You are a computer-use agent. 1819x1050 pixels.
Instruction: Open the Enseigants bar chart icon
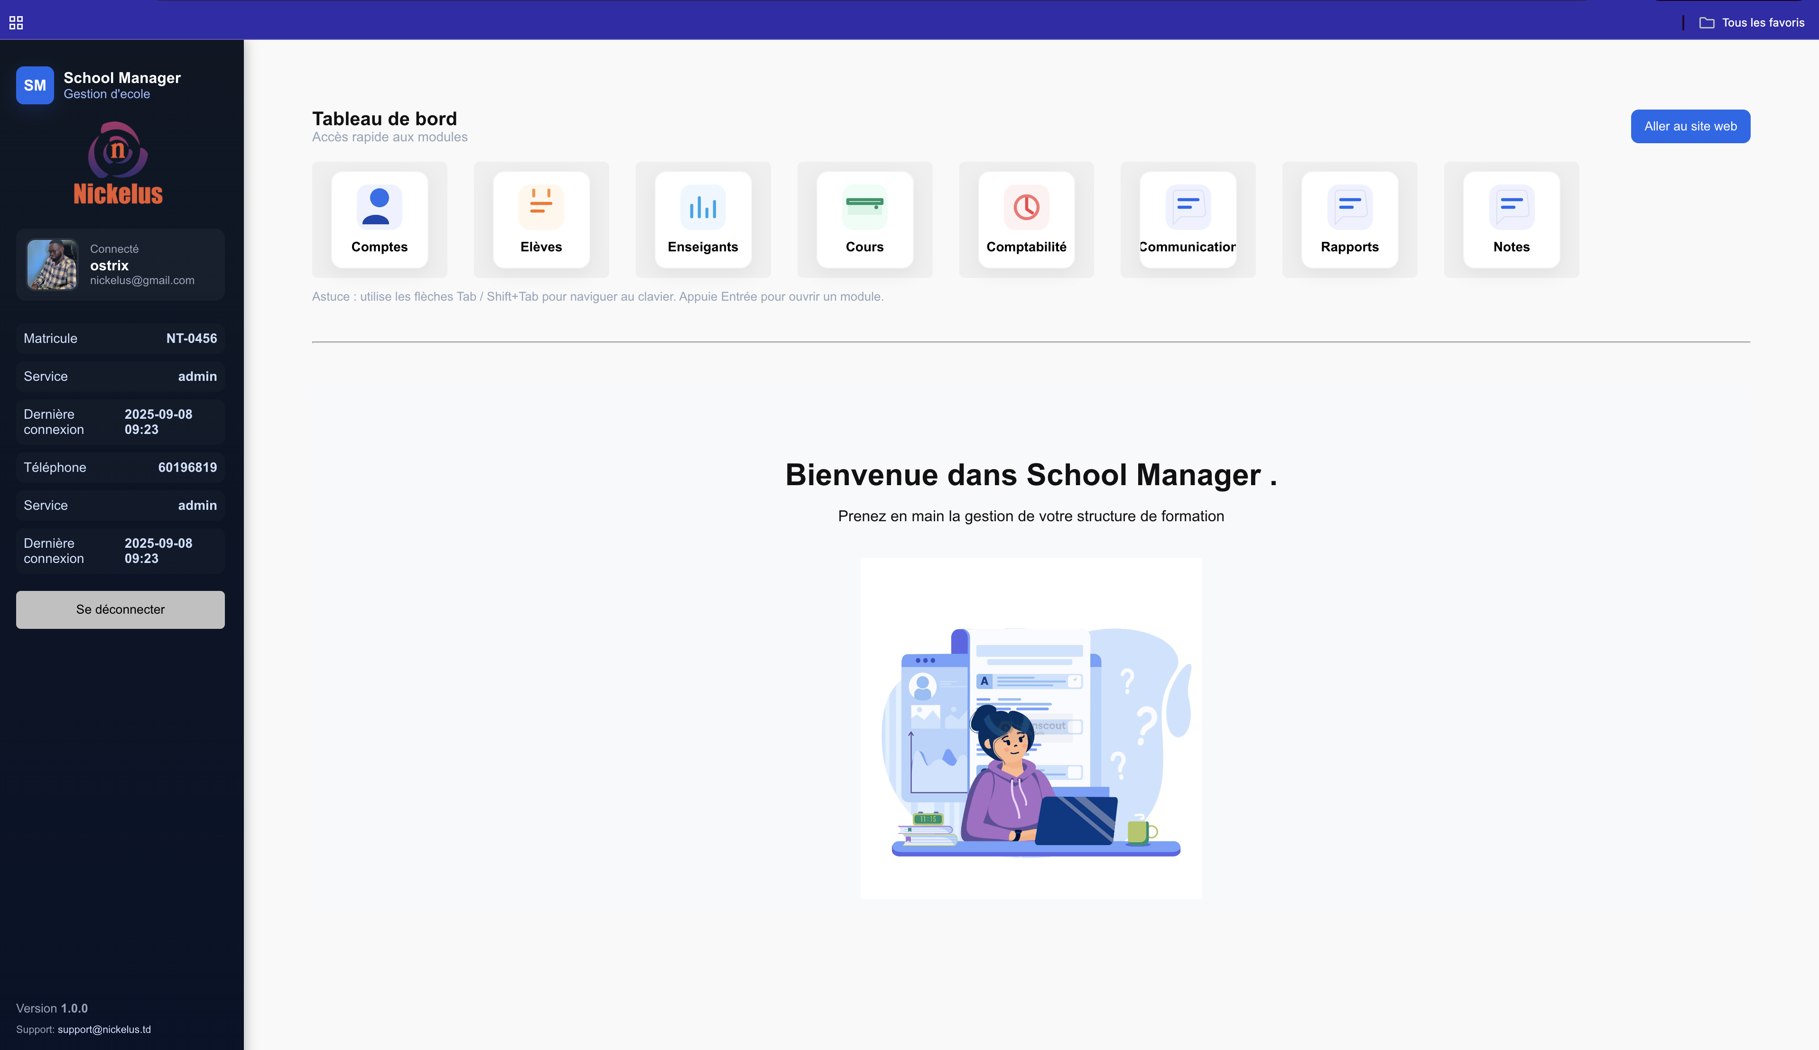point(703,208)
